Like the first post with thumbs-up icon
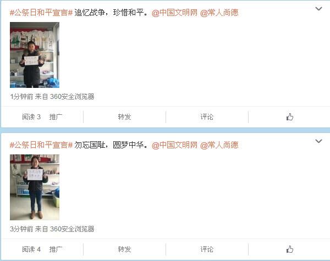Screen dimensions: 330x261 (x=290, y=117)
